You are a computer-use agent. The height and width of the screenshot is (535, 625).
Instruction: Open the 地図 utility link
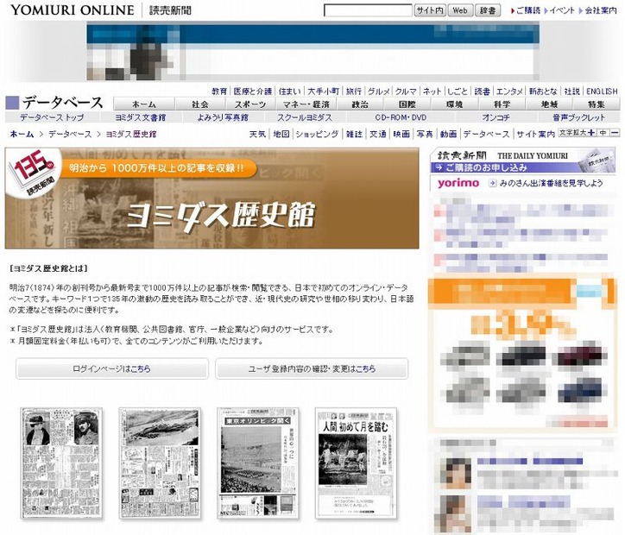281,134
